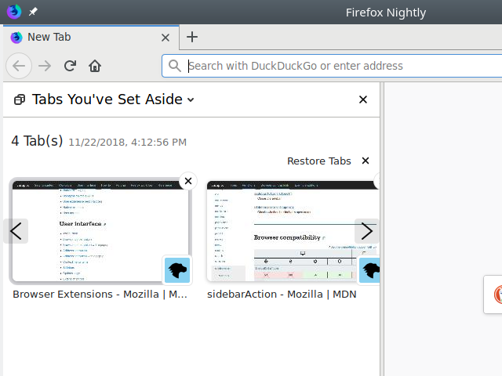The width and height of the screenshot is (502, 376).
Task: Click the Firefox Nightly logo in title bar
Action: [x=14, y=12]
